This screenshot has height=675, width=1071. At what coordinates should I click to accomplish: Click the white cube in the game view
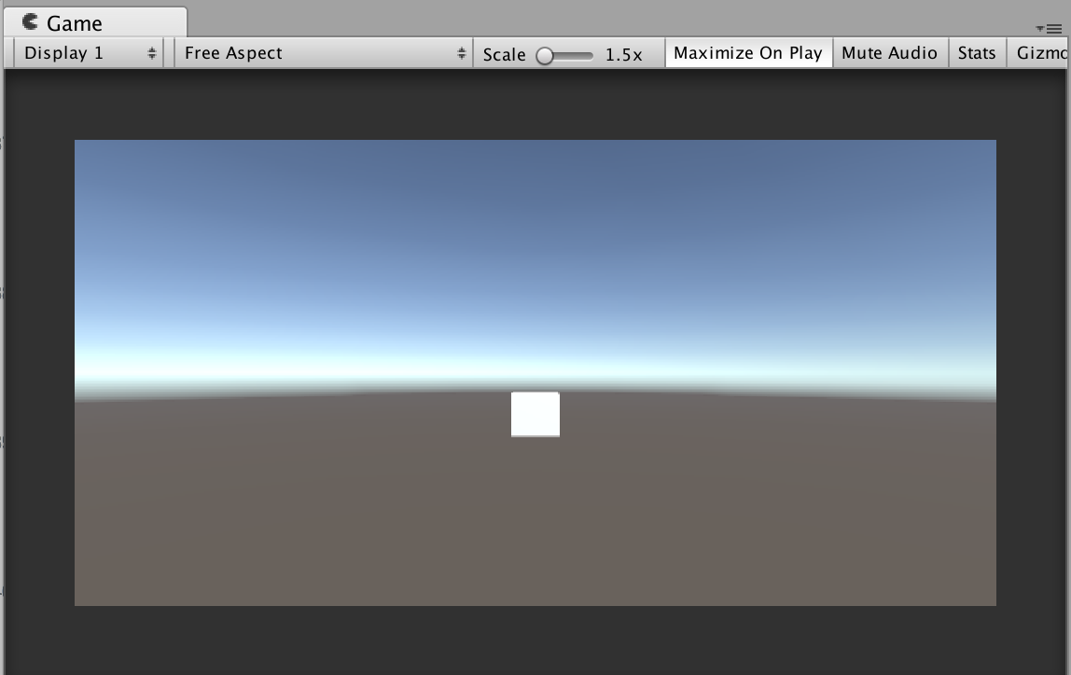(x=535, y=414)
